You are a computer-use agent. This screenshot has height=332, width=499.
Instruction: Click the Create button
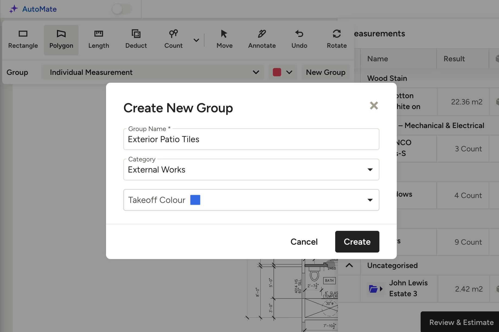pos(357,242)
